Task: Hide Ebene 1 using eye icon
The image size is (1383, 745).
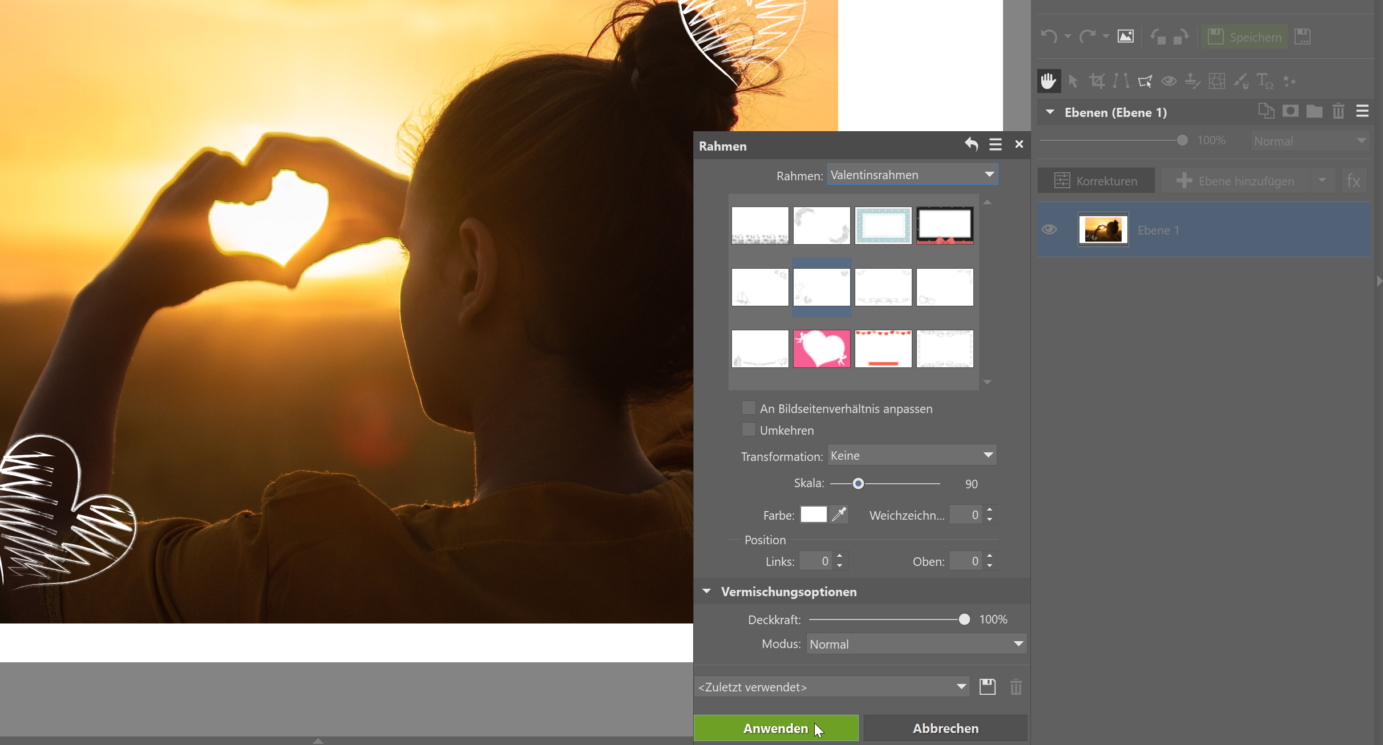Action: point(1049,229)
